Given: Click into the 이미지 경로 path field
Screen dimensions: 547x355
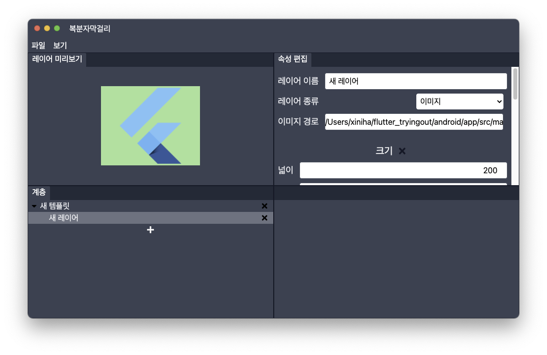Looking at the screenshot, I should 414,122.
